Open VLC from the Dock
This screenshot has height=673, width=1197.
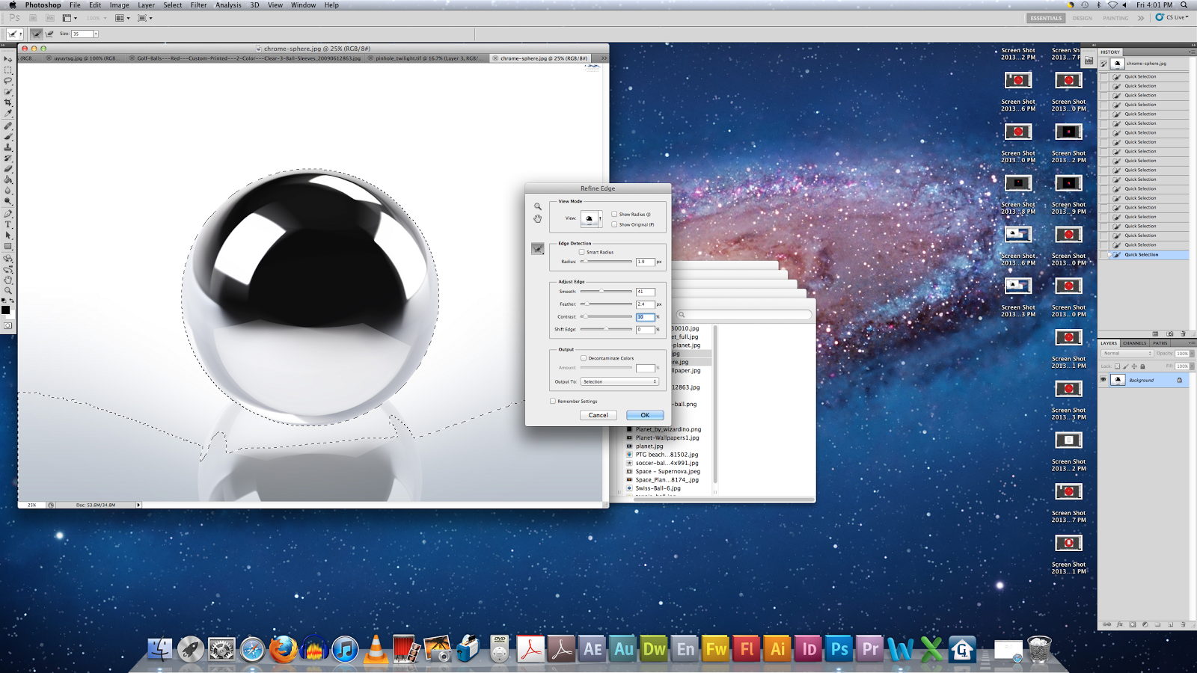376,649
